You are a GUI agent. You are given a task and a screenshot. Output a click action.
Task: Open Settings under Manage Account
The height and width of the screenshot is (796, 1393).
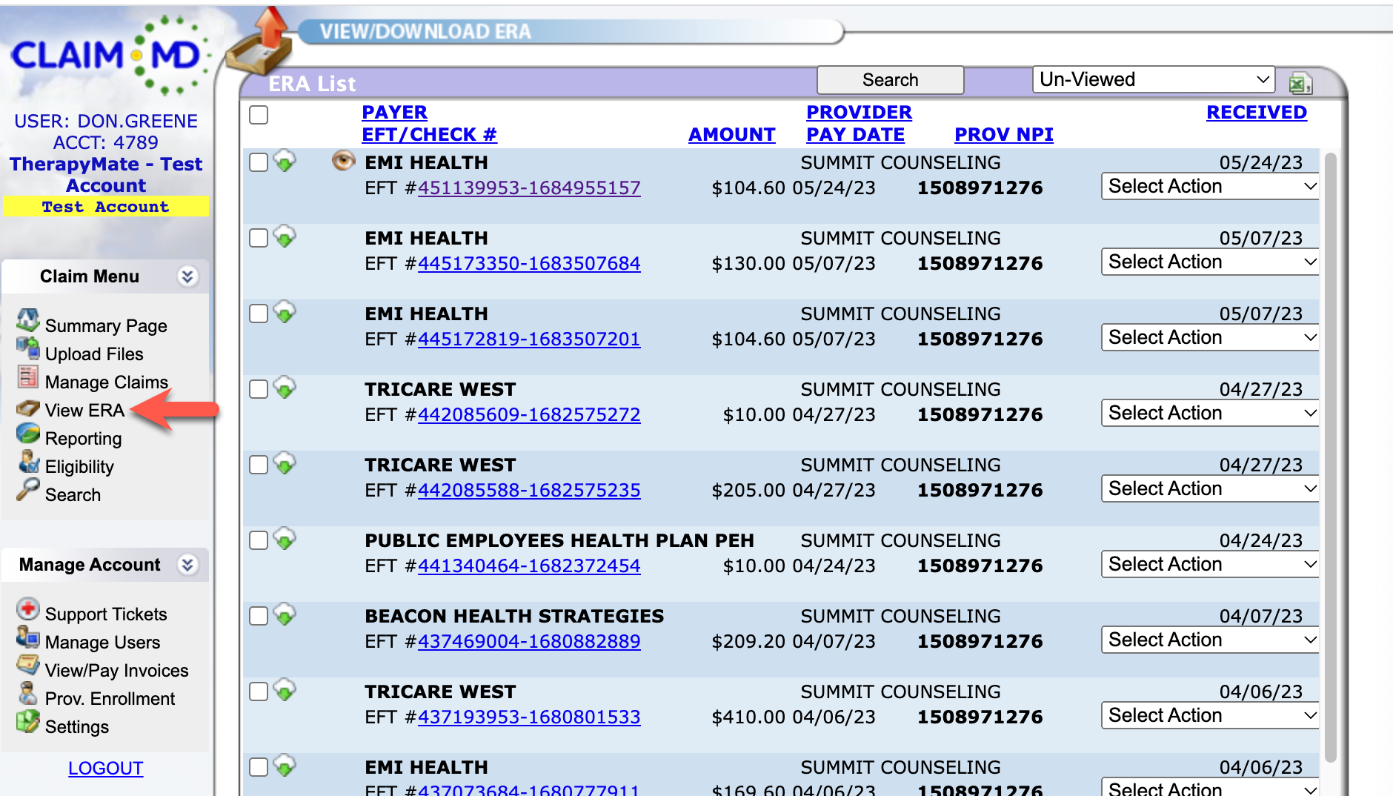tap(79, 726)
